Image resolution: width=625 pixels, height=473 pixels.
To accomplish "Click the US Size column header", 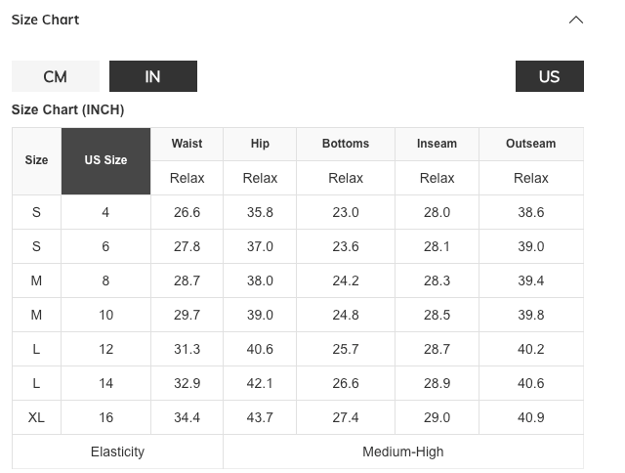I will tap(105, 160).
